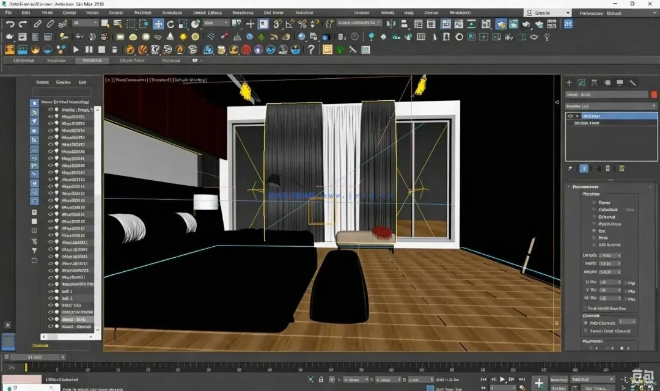Activate the Select Object arrow tool

click(105, 24)
